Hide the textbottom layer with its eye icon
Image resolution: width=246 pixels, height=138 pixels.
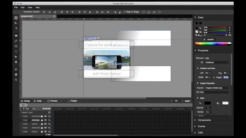[x=45, y=128]
